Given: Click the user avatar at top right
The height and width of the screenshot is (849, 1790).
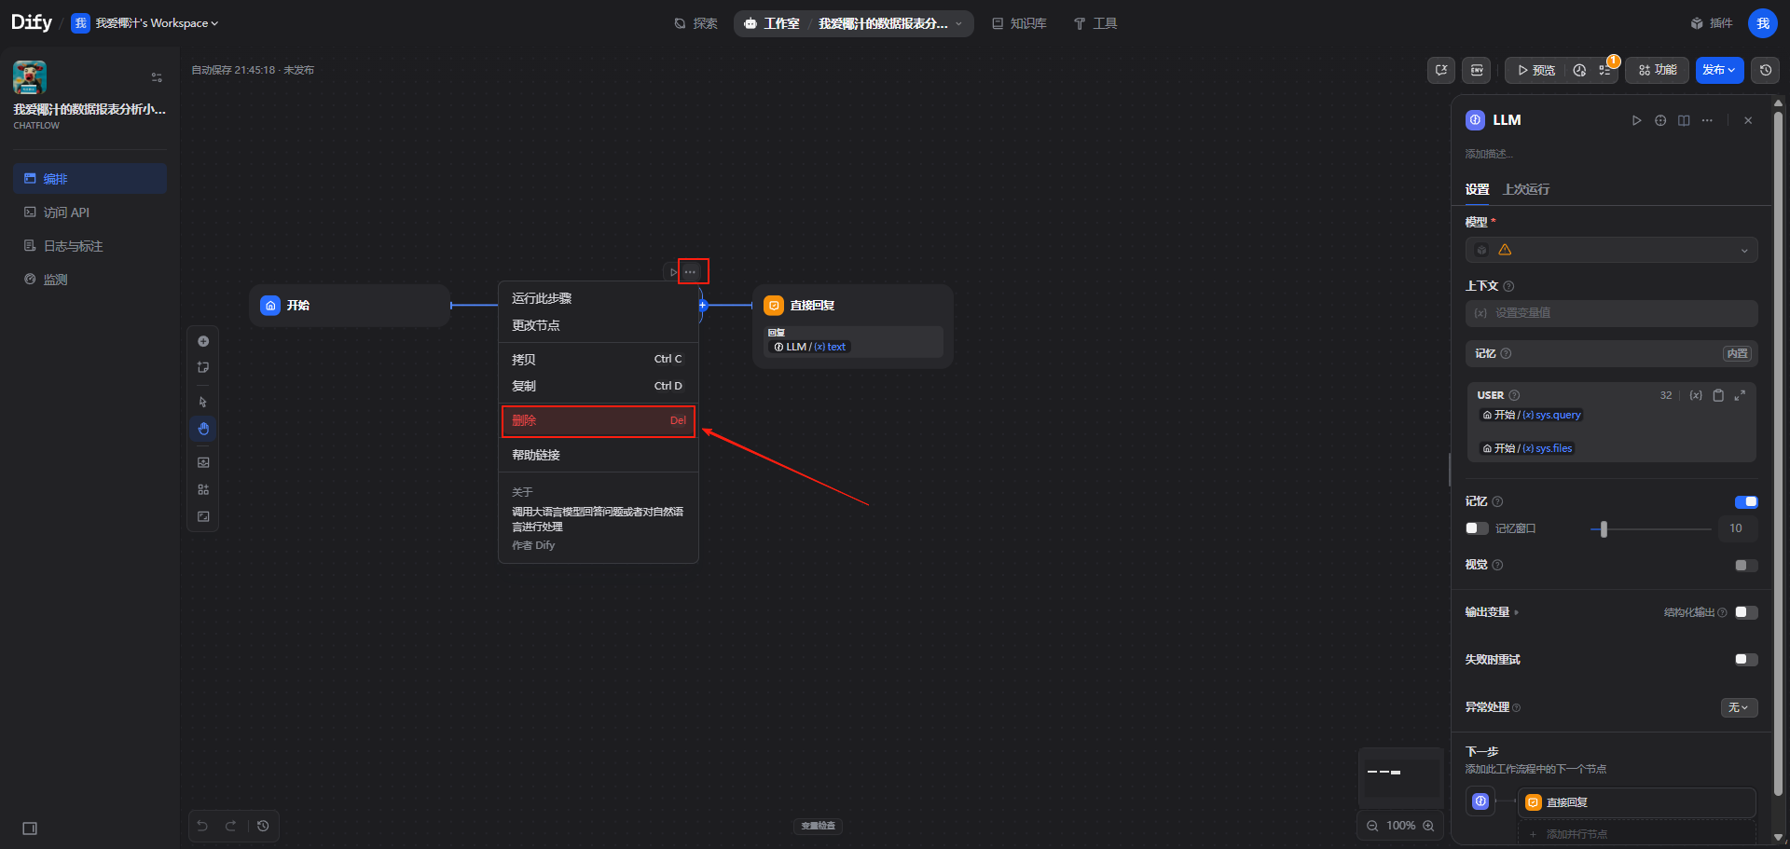Looking at the screenshot, I should 1763,23.
